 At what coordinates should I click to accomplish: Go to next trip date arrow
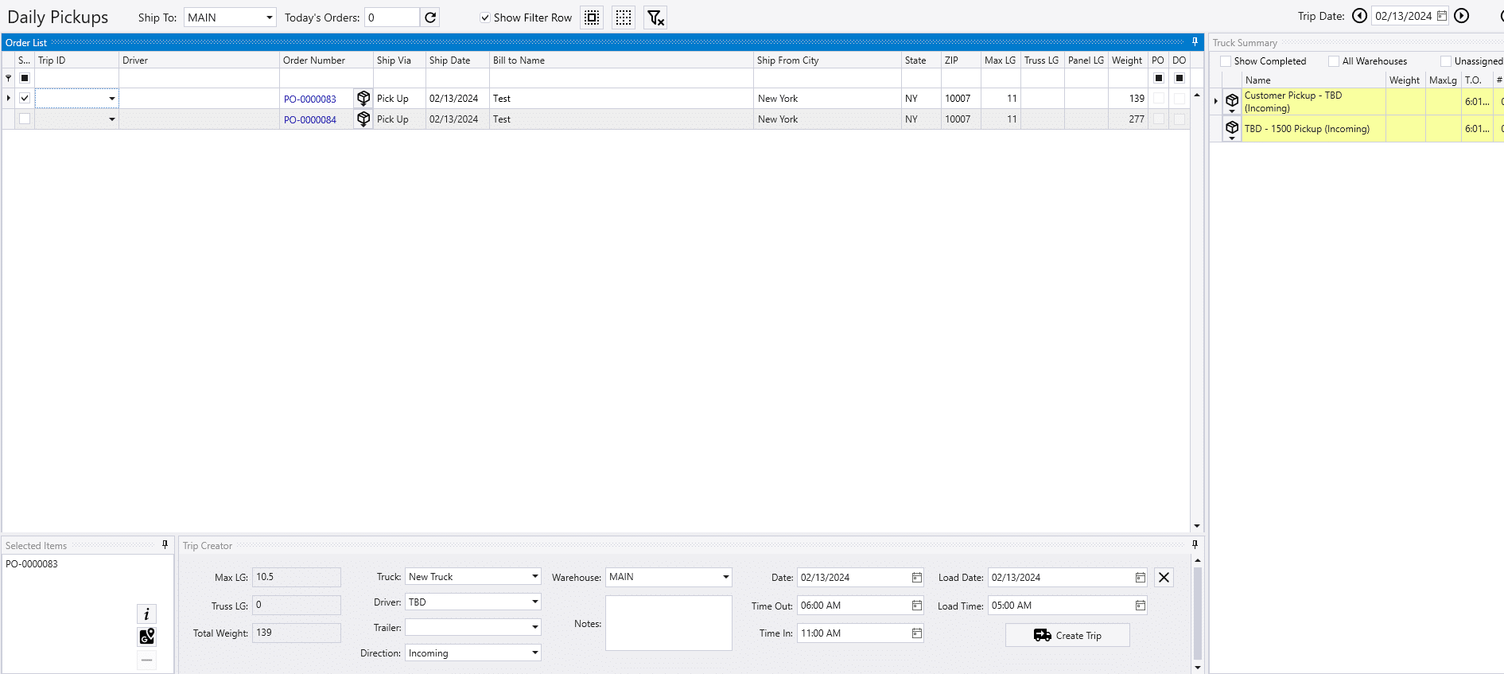1462,16
